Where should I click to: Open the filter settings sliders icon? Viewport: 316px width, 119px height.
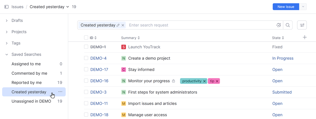tap(302, 25)
